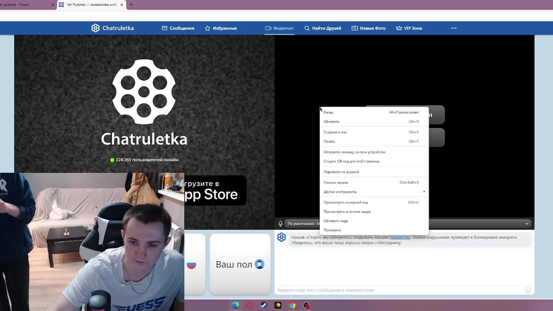Image resolution: width=553 pixels, height=311 pixels.
Task: Open the yellow starburst app on the taskbar
Action: point(278,305)
